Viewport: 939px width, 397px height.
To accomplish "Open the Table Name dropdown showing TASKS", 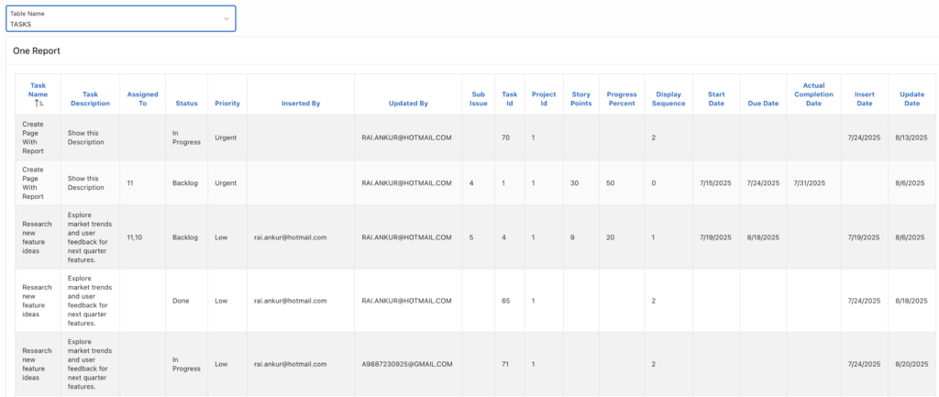I will 120,19.
